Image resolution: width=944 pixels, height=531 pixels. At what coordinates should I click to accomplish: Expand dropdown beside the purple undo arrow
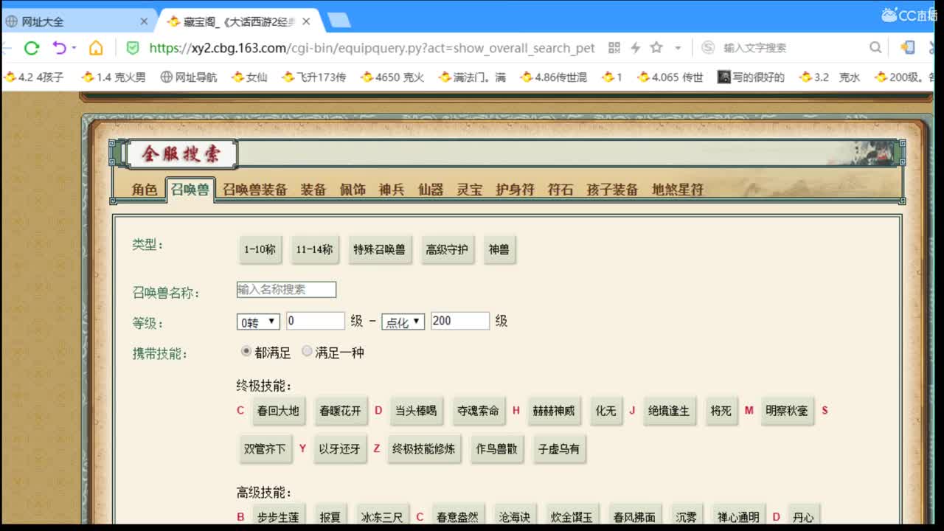[x=74, y=48]
